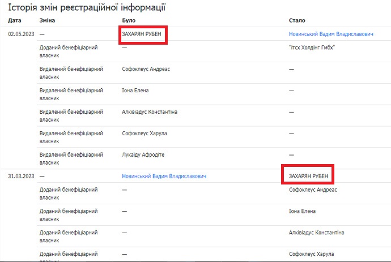Image resolution: width=391 pixels, height=262 pixels.
Task: Select Софоклеус Андреас in the Стало column
Action: 313,190
